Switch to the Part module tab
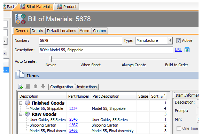 pyautogui.click(x=9, y=7)
